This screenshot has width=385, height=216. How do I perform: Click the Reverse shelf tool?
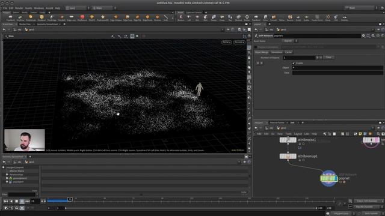tap(290, 17)
